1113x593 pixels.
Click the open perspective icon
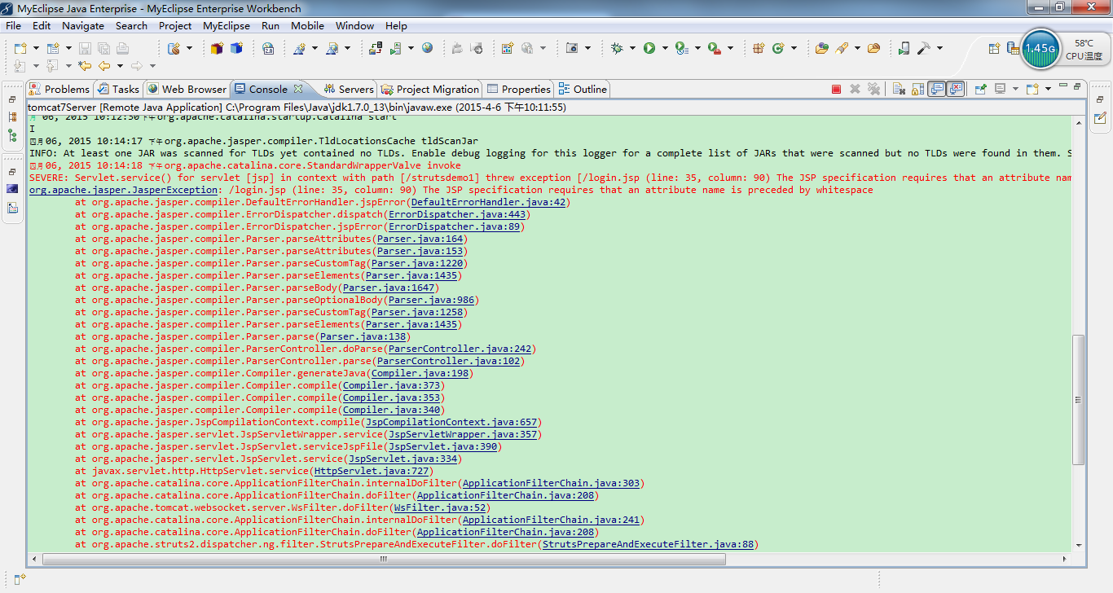993,48
